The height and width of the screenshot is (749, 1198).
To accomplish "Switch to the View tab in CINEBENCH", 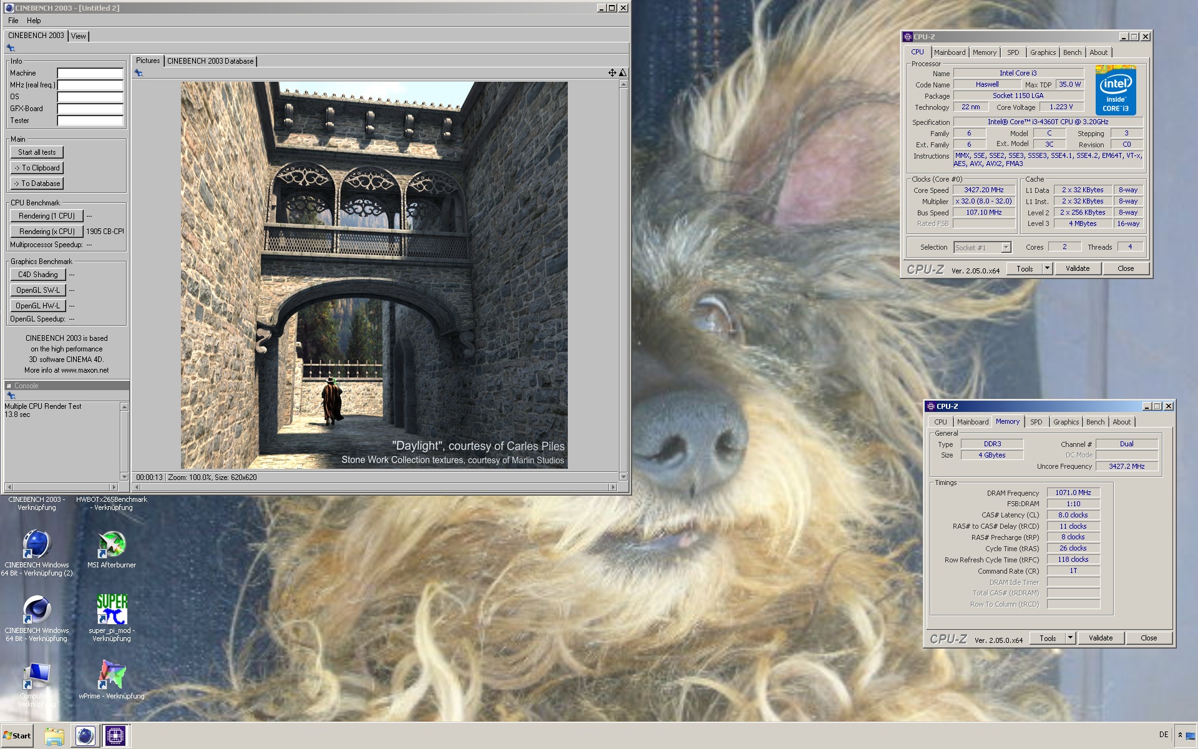I will (x=78, y=36).
